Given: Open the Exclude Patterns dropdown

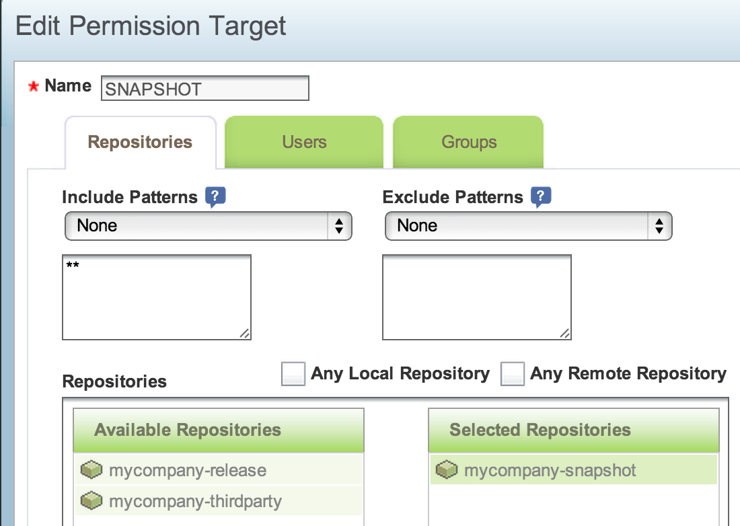Looking at the screenshot, I should [x=528, y=226].
